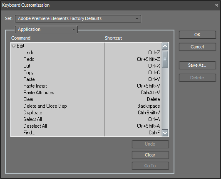Image resolution: width=221 pixels, height=179 pixels.
Task: Click the command list scrollbar thumb
Action: (x=165, y=59)
